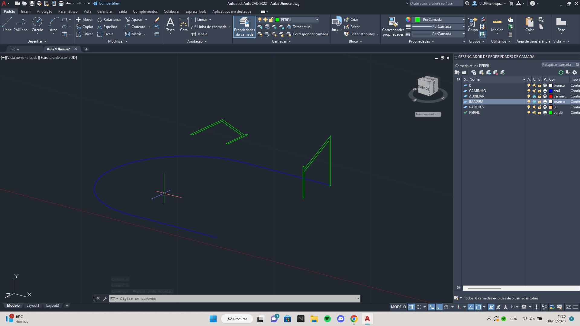Toggle ortho mode in status bar

click(x=439, y=307)
